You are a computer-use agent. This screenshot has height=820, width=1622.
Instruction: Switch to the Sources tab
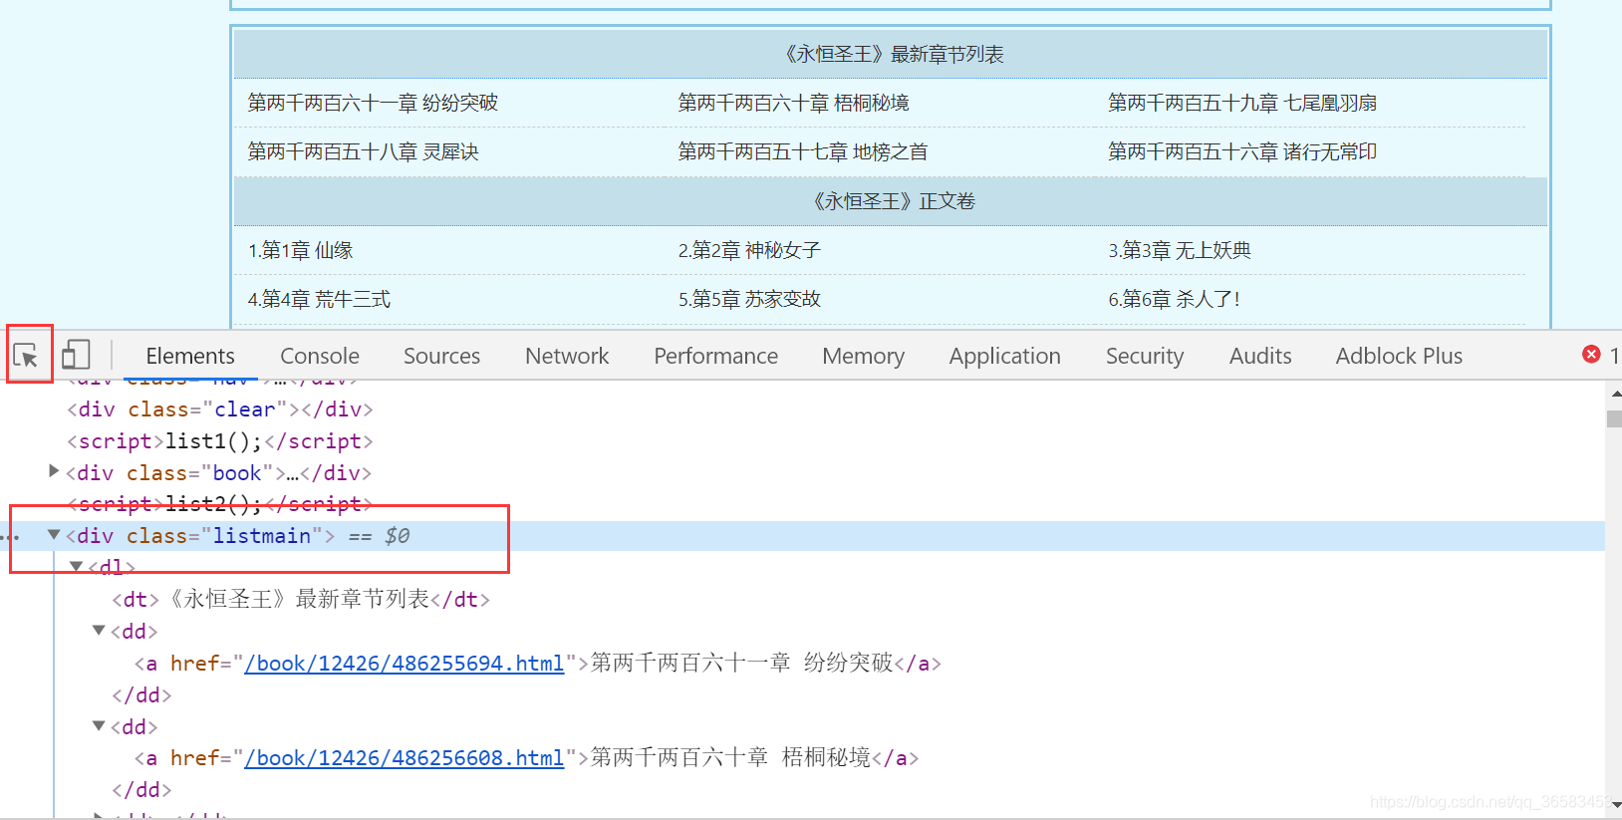click(x=441, y=356)
